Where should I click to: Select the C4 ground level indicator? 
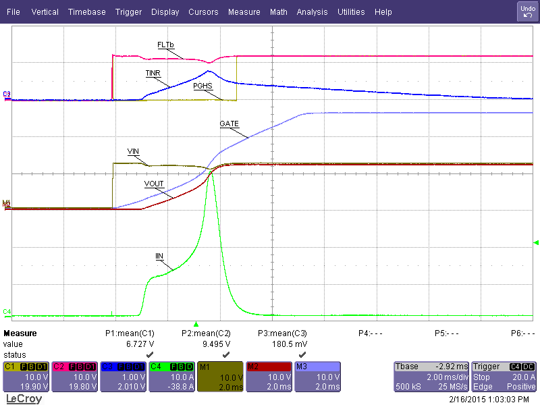pyautogui.click(x=7, y=312)
